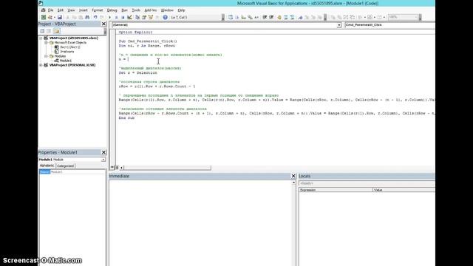Select the ThisWorkbook object in tree

67,52
